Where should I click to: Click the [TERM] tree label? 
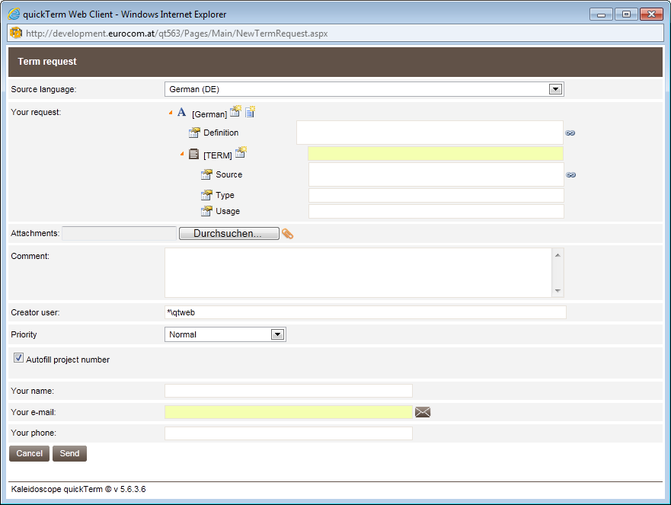pos(217,155)
